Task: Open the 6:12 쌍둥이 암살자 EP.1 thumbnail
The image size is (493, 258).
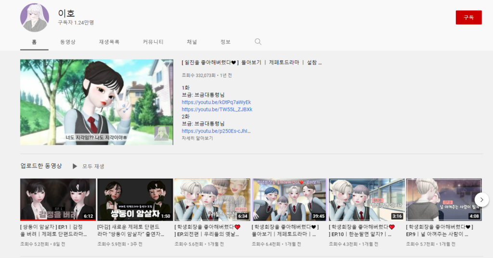Action: pyautogui.click(x=58, y=199)
